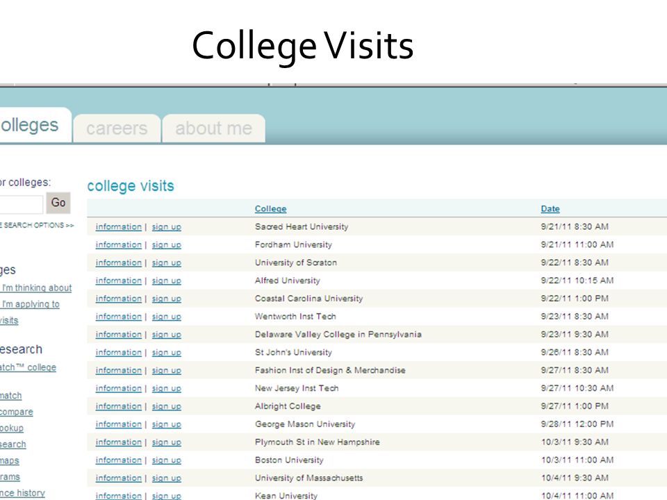The width and height of the screenshot is (667, 500).
Task: Open information for Fordham University
Action: [119, 244]
